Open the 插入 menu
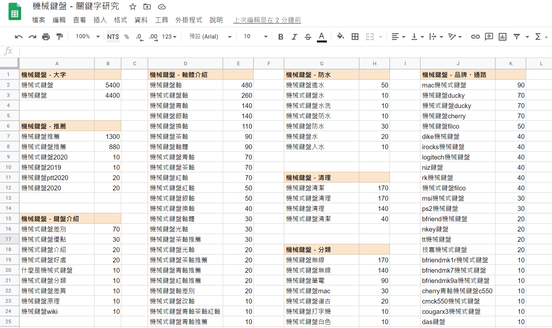The image size is (552, 328). [x=100, y=20]
